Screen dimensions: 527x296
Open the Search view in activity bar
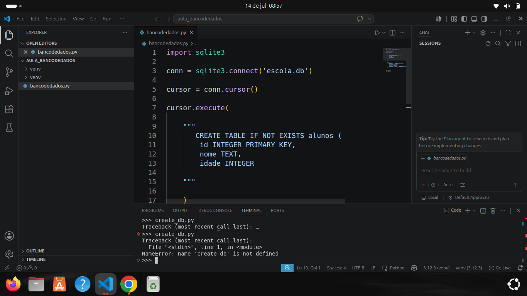(9, 53)
